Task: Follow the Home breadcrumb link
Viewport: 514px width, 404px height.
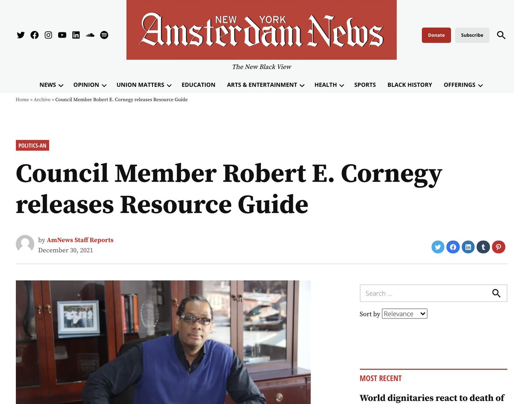Action: click(22, 100)
